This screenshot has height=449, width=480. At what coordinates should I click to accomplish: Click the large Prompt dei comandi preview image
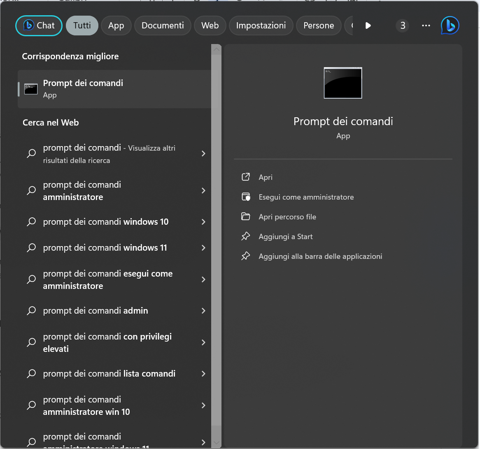[x=343, y=82]
